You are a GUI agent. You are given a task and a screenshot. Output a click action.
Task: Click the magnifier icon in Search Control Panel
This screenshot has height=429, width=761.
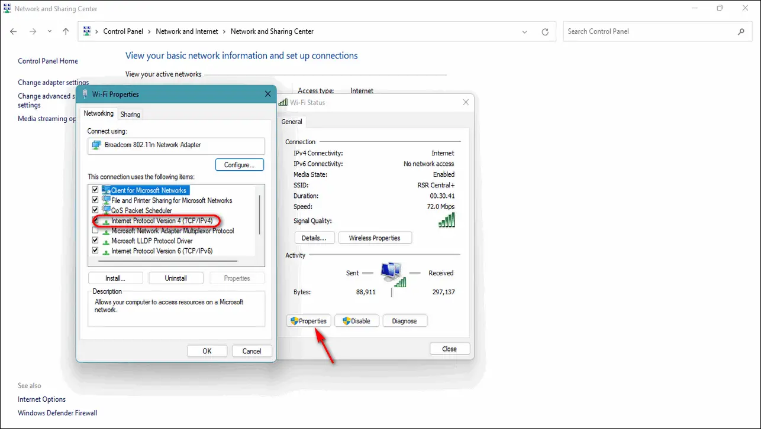pos(741,31)
